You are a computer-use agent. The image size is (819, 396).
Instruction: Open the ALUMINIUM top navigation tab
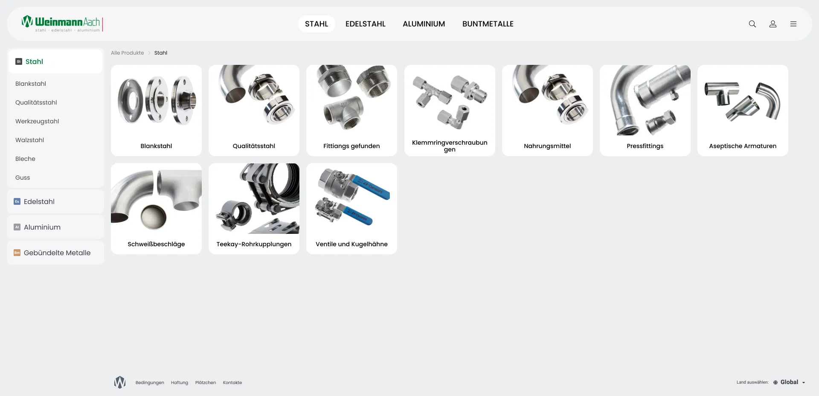click(424, 24)
